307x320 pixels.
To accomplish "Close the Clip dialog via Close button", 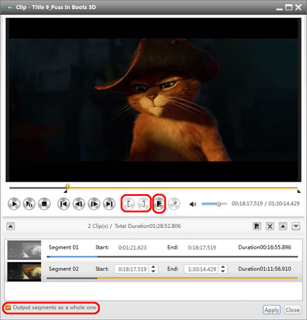I will click(x=292, y=310).
